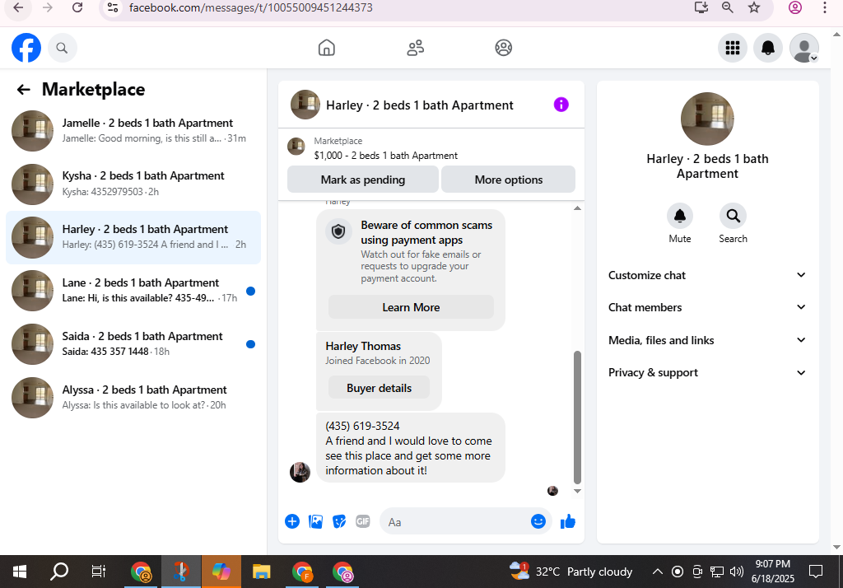Open Lane's unread apartment conversation
The height and width of the screenshot is (588, 843).
pos(133,291)
